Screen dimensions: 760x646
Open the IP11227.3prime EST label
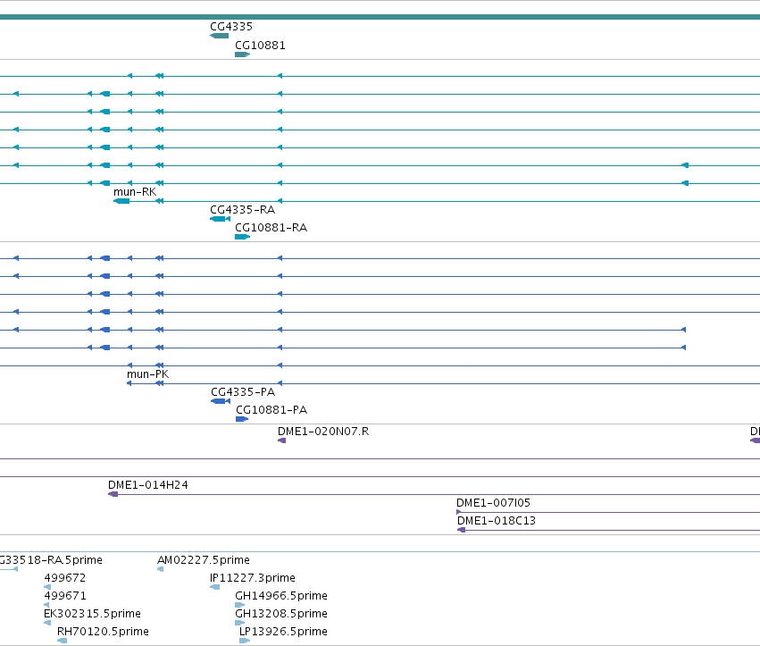coord(253,578)
